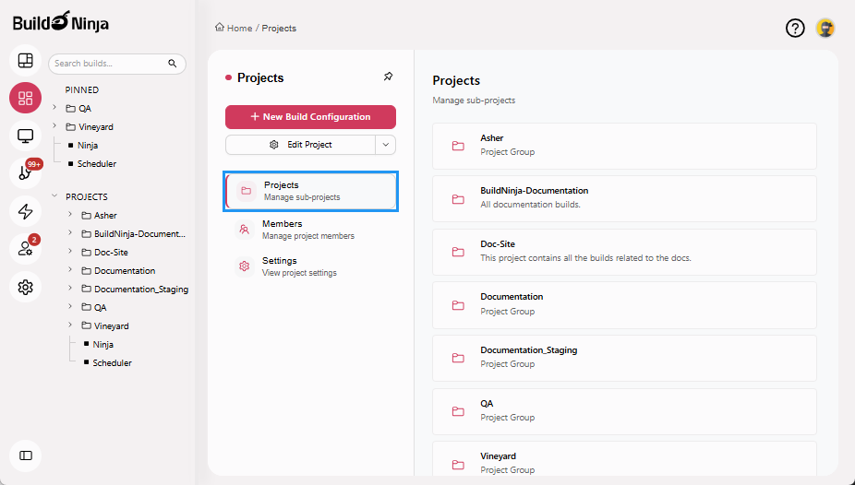Viewport: 855px width, 485px height.
Task: Open Documentation_Staging project group card
Action: (x=624, y=358)
